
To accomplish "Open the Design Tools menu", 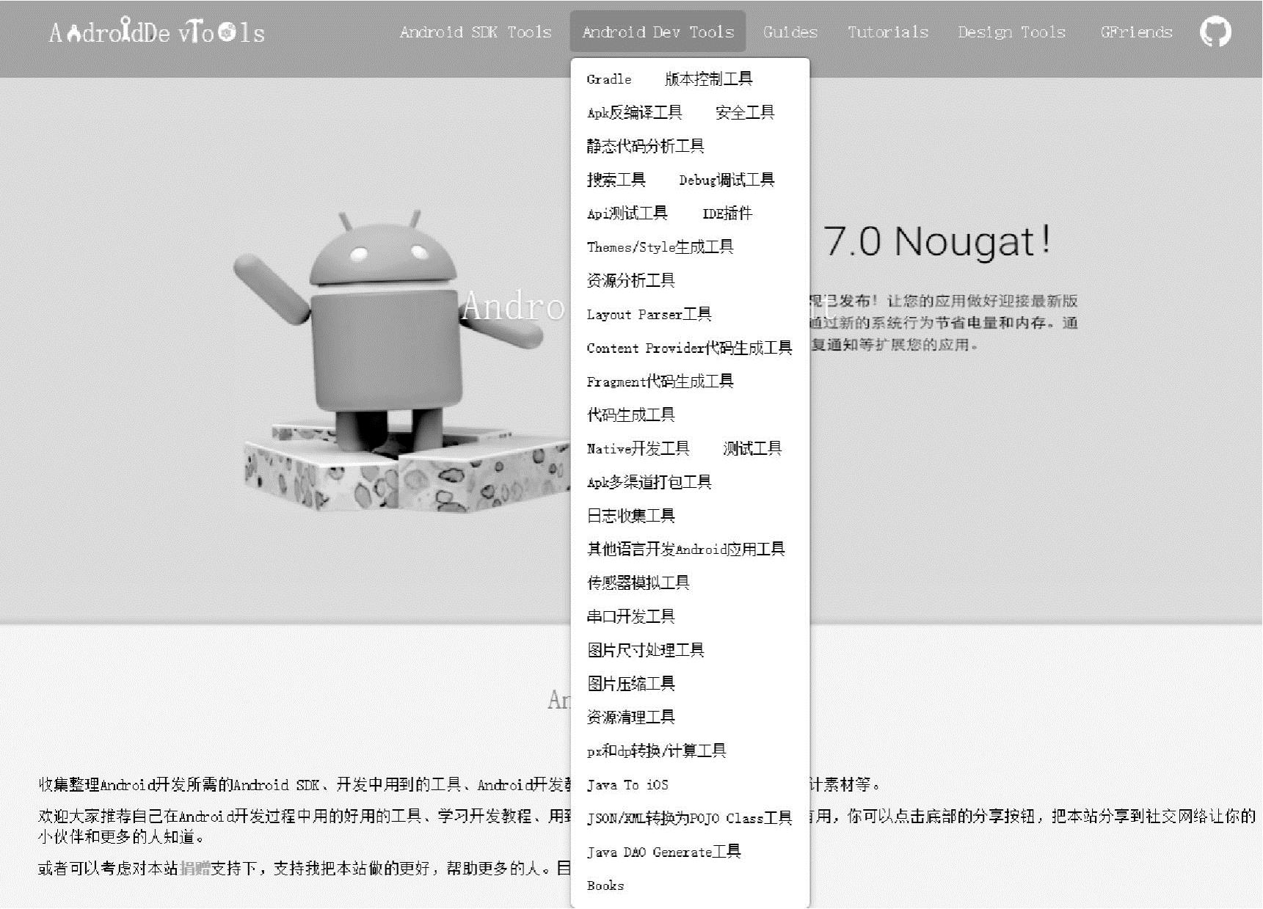I will click(1011, 32).
